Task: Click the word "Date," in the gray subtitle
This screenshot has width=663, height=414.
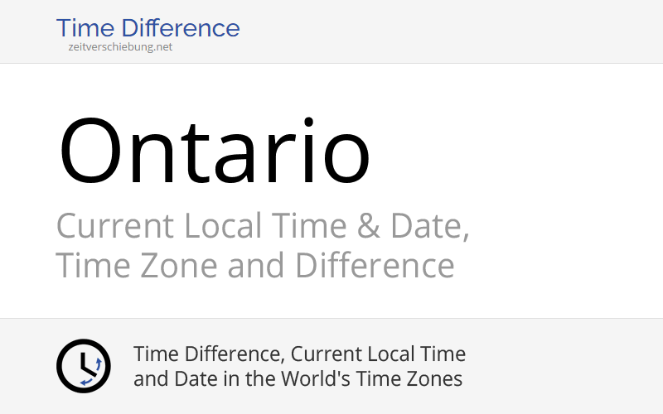Action: (x=428, y=226)
